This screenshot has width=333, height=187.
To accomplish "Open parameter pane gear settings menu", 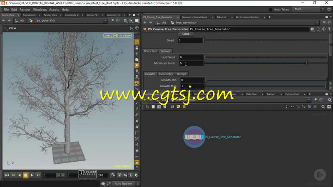I will click(x=312, y=29).
